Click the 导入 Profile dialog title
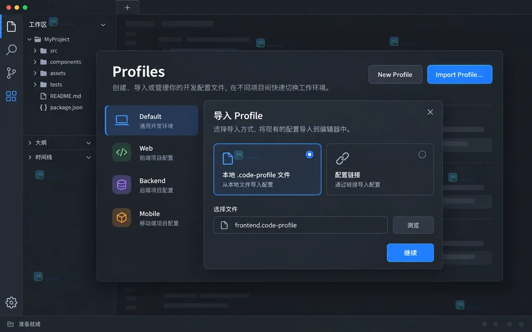This screenshot has width=532, height=332. coord(238,116)
